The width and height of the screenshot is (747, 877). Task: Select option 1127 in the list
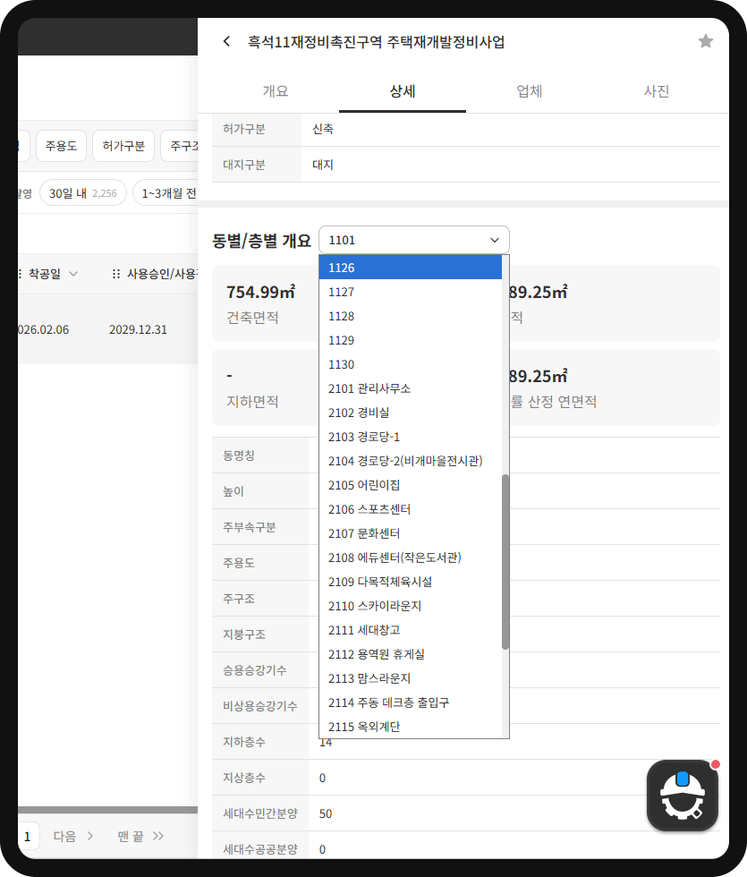411,292
